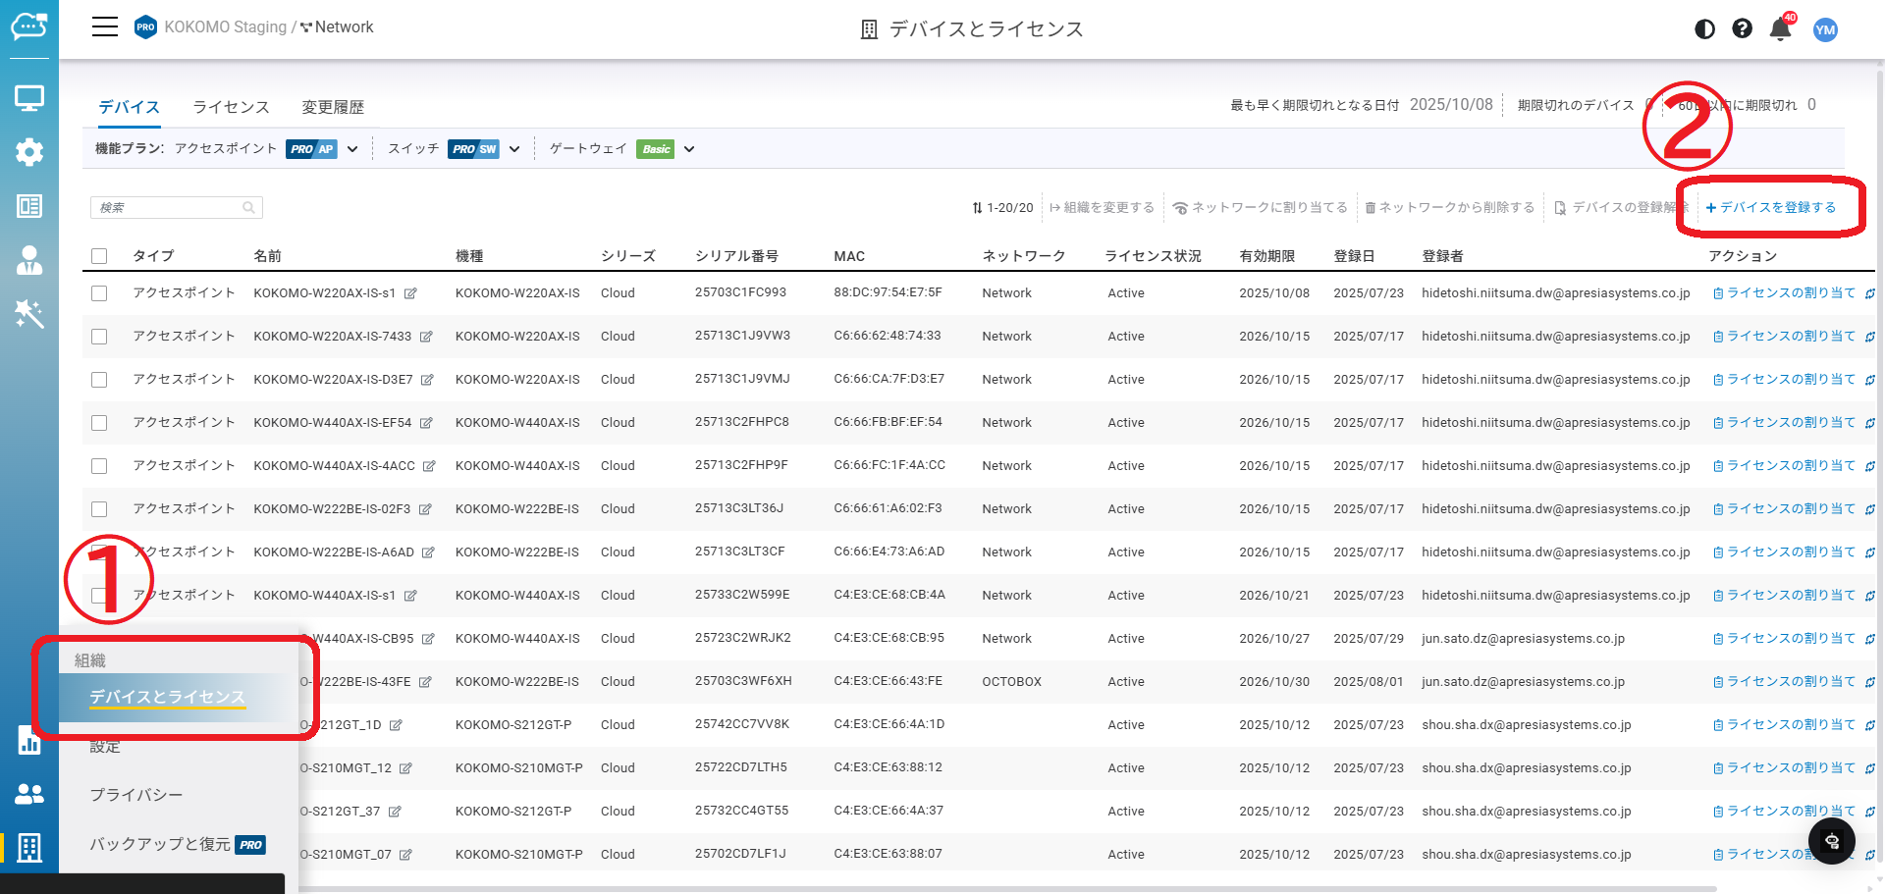
Task: Expand the switch PRO SW plan dropdown
Action: pyautogui.click(x=514, y=149)
